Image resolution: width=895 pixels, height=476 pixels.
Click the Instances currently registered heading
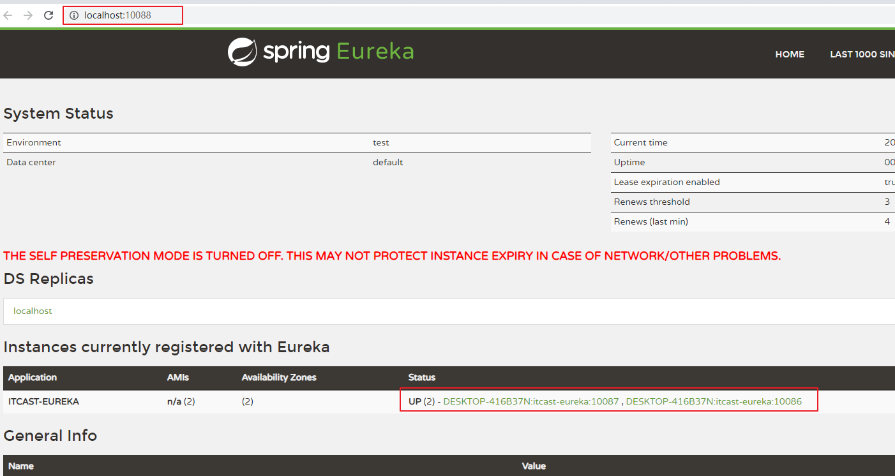click(167, 347)
